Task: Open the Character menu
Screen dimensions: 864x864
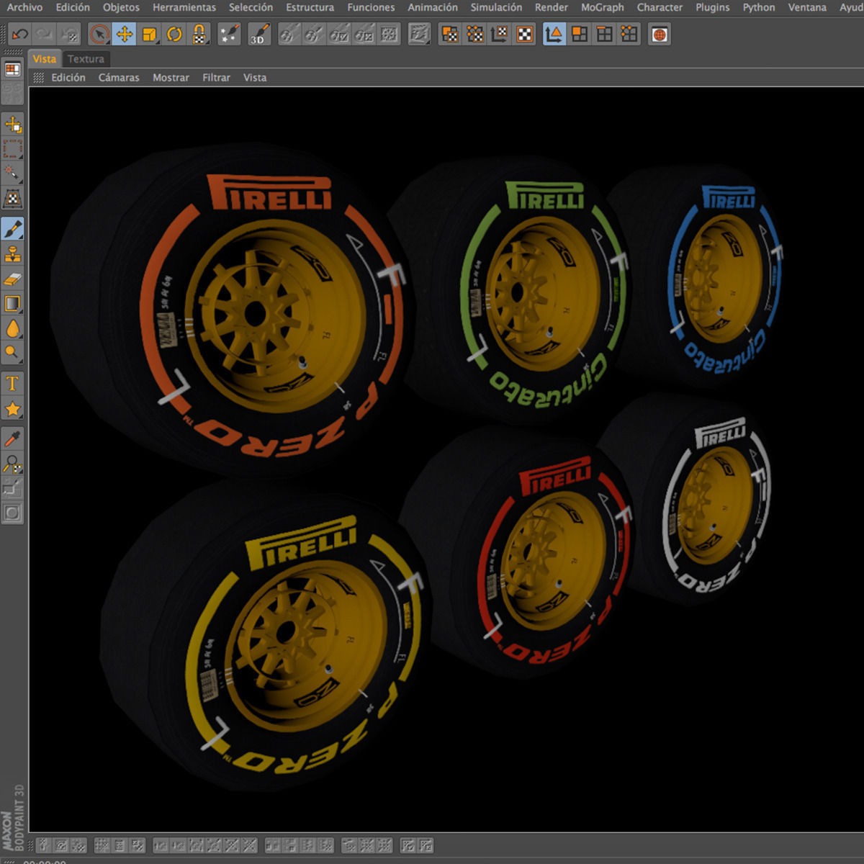Action: click(660, 7)
